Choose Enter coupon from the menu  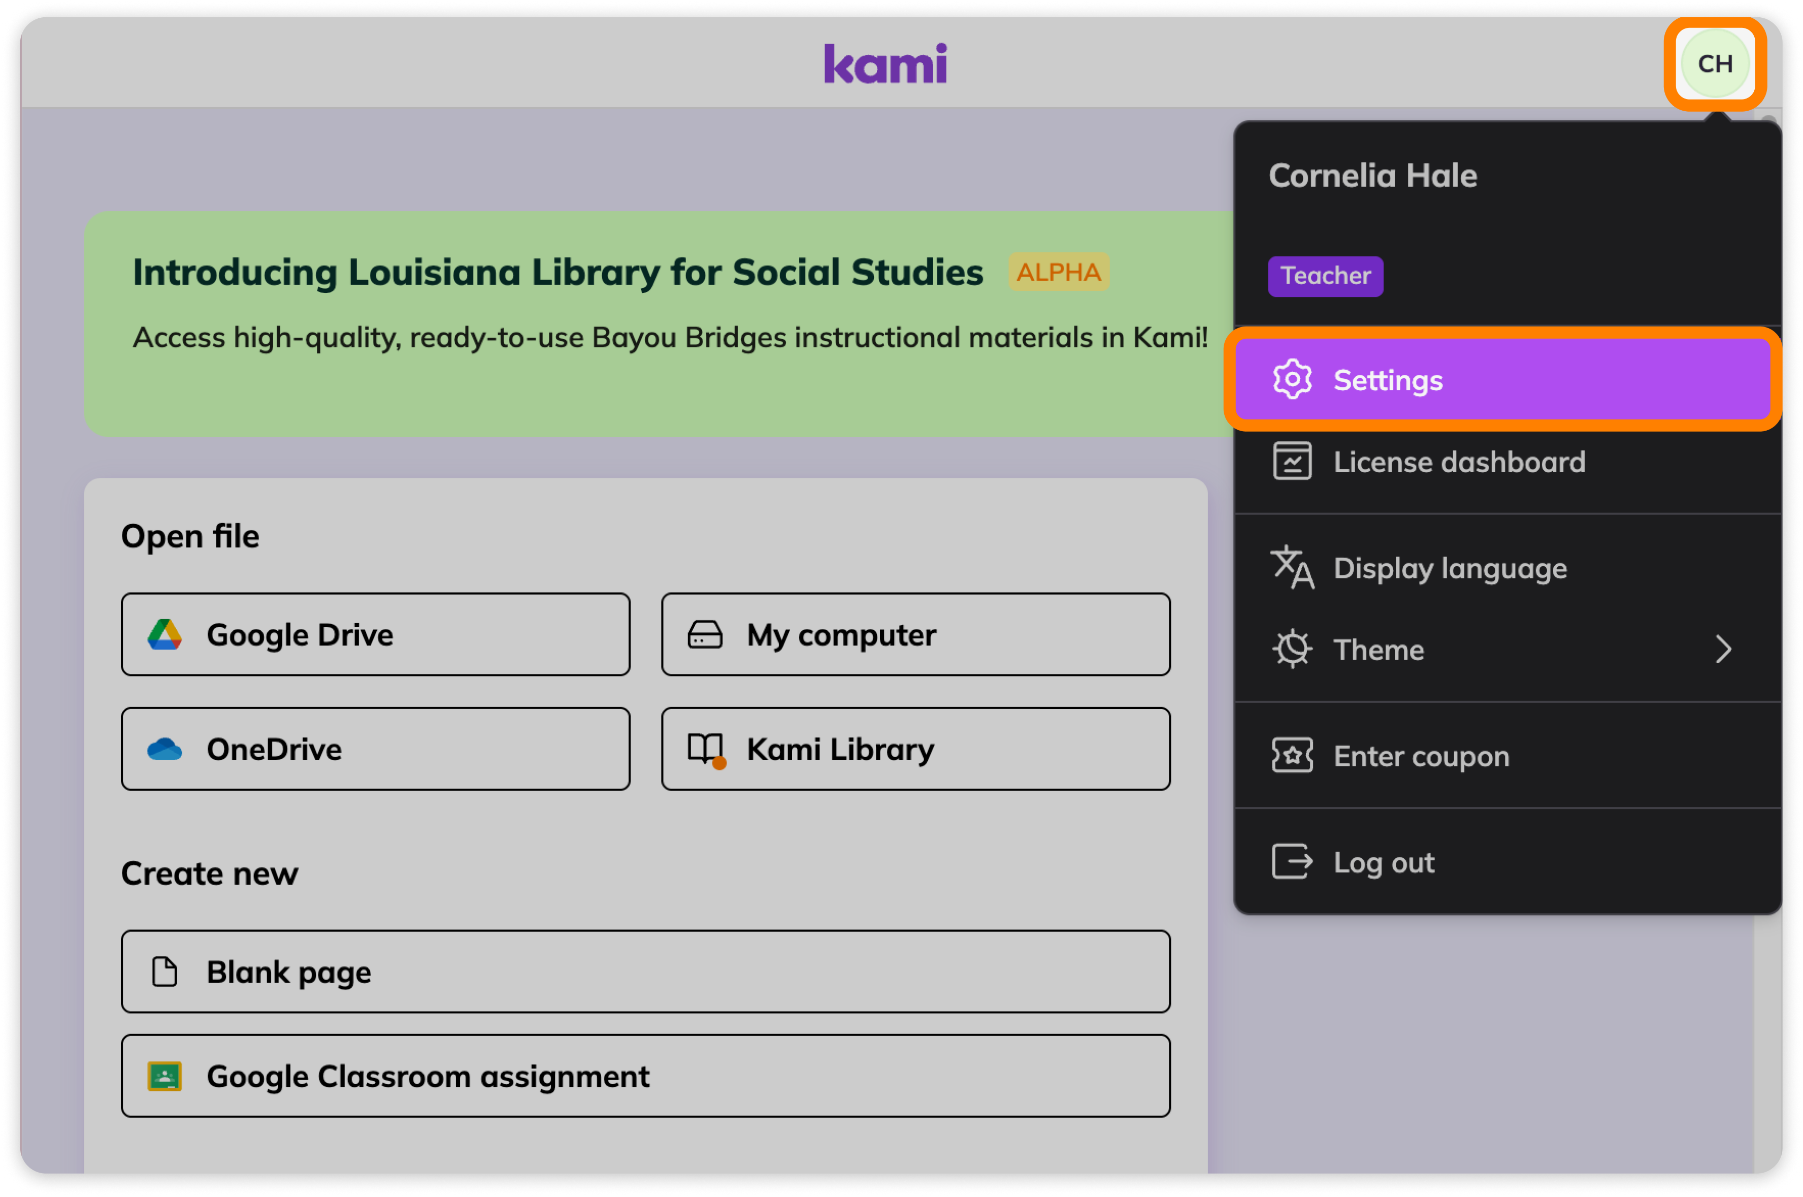point(1507,757)
